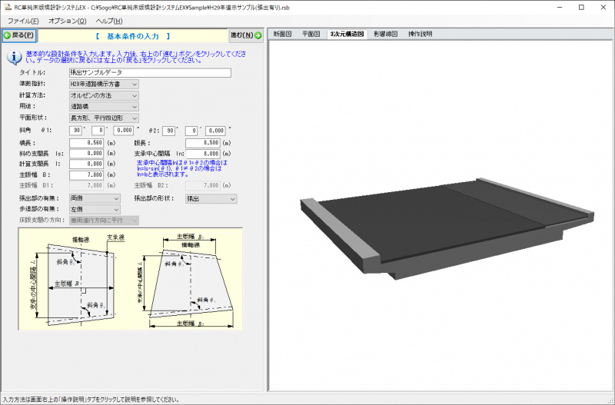Open the 操作説明 tab

[420, 34]
